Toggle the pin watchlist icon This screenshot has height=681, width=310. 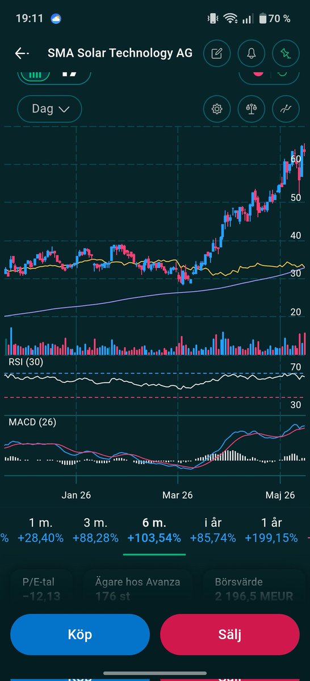tap(286, 53)
